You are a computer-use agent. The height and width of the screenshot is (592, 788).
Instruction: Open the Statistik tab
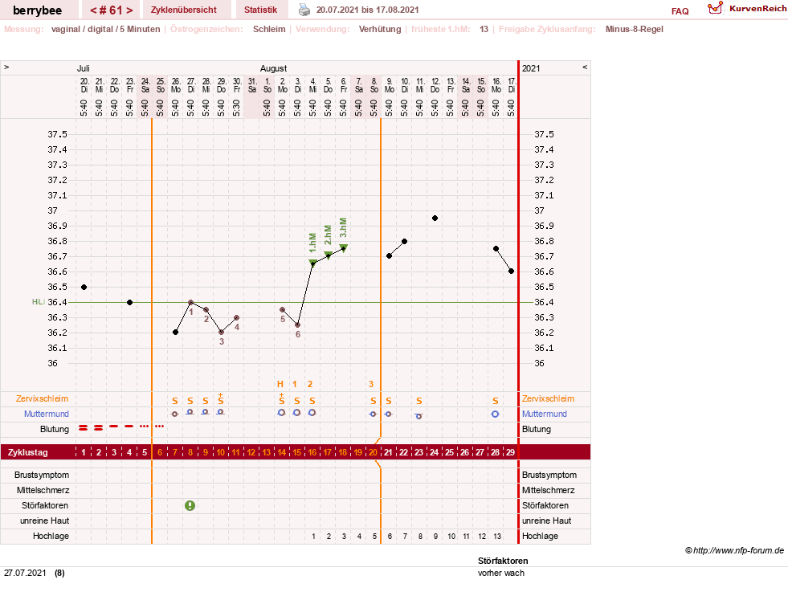pyautogui.click(x=260, y=10)
